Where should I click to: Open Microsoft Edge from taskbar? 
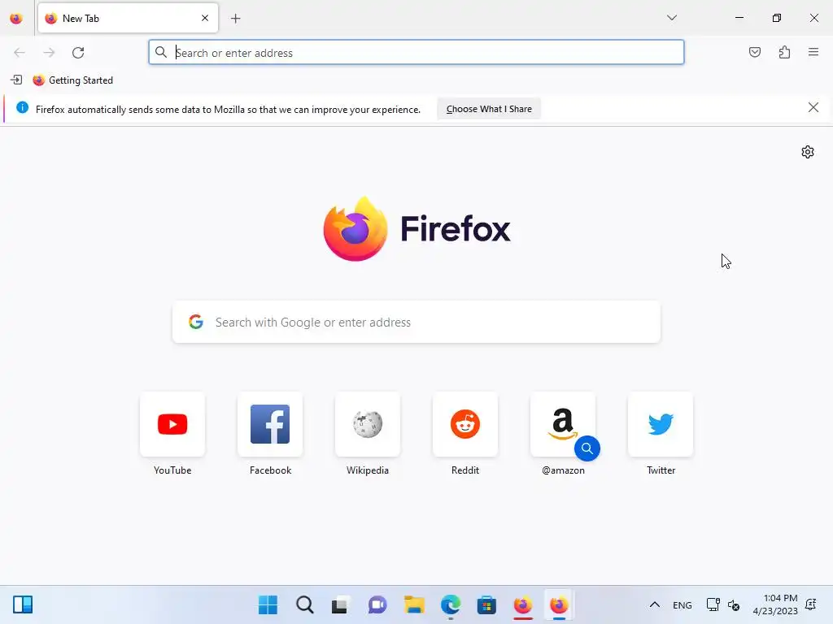tap(451, 604)
